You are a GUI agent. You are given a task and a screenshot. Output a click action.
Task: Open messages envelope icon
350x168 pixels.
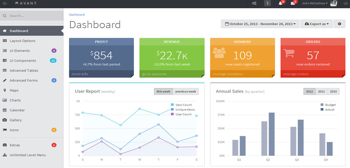tap(292, 3)
